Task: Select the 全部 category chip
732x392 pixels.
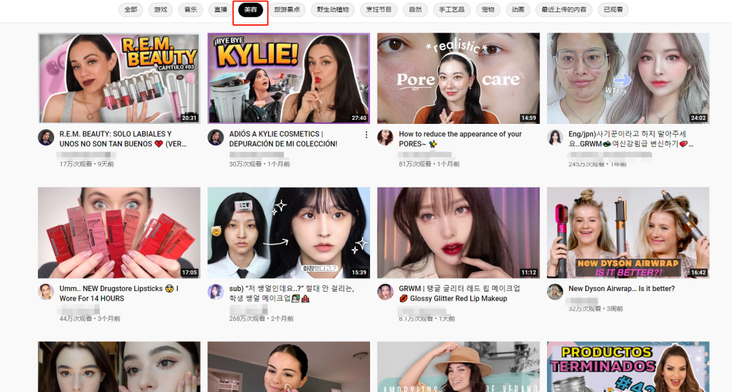Action: pos(131,9)
